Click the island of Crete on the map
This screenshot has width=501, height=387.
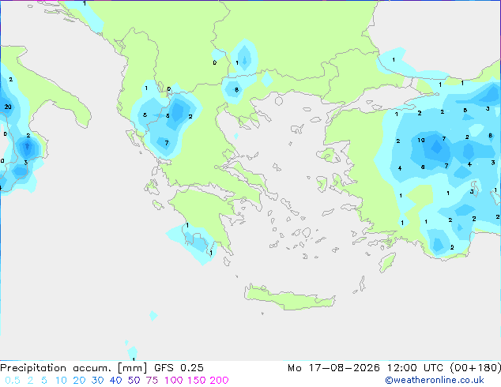tap(289, 297)
